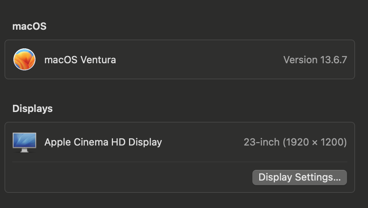The image size is (368, 208).
Task: Open Display Settings
Action: [x=299, y=178]
